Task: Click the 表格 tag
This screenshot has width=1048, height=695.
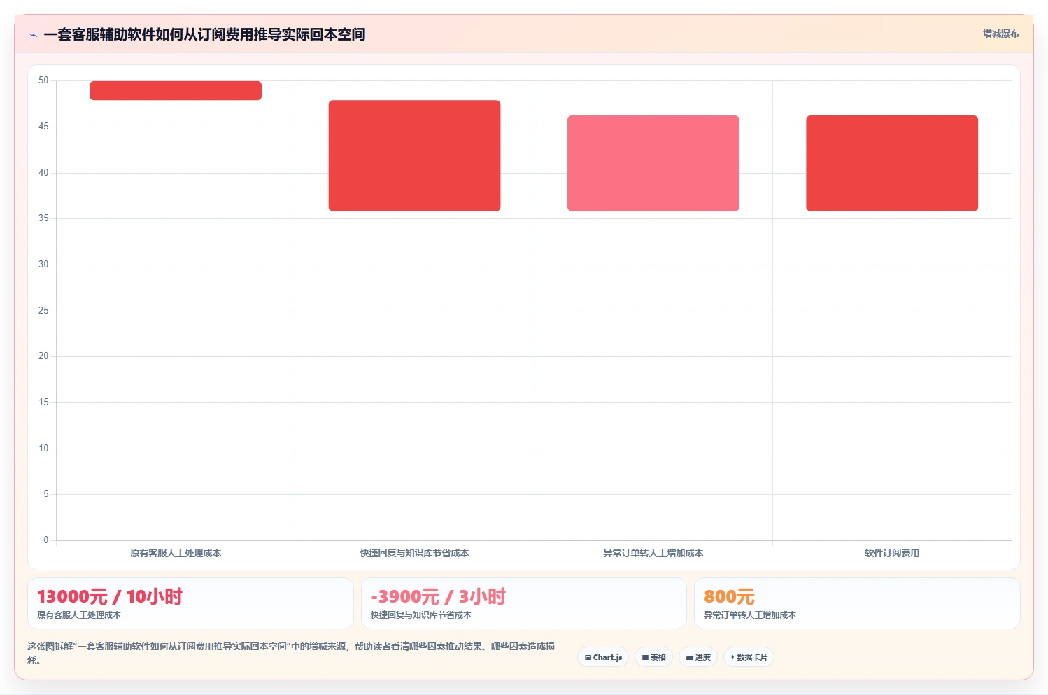Action: click(653, 657)
